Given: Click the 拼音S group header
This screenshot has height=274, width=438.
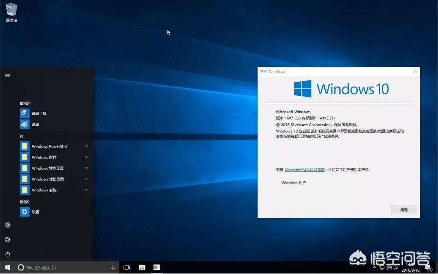Looking at the screenshot, I should (24, 202).
